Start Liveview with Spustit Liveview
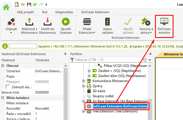Image resolution: width=183 pixels, height=120 pixels. (65, 22)
